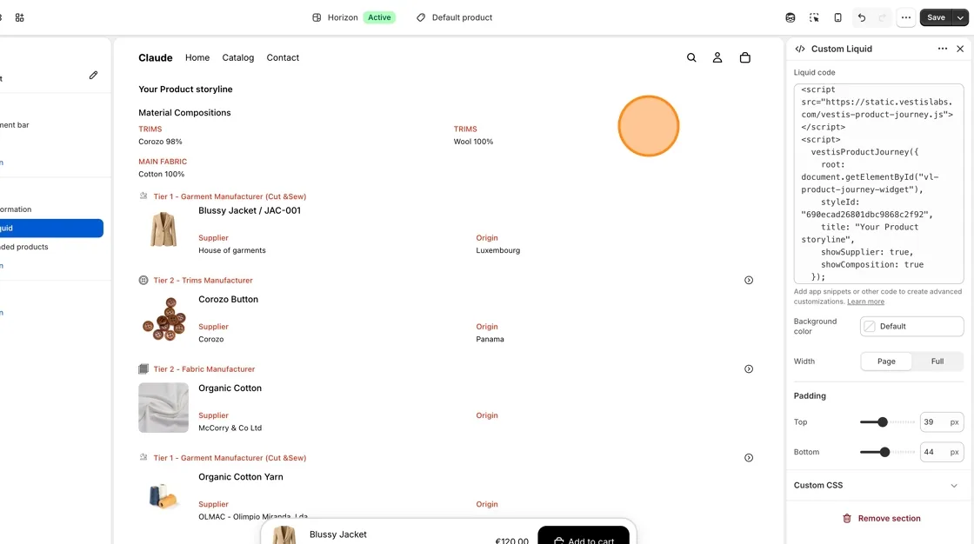This screenshot has width=974, height=544.
Task: Open the sidekick assistant icon
Action: tap(791, 17)
